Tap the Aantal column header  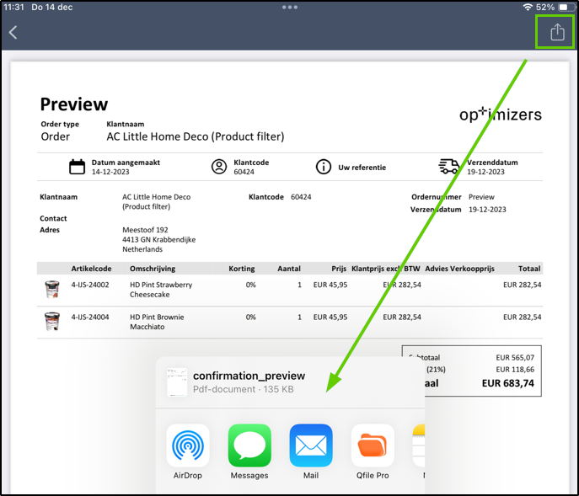coord(289,269)
